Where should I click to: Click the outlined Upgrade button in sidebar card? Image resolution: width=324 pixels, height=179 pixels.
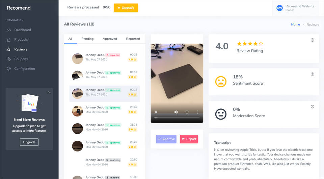pyautogui.click(x=29, y=142)
